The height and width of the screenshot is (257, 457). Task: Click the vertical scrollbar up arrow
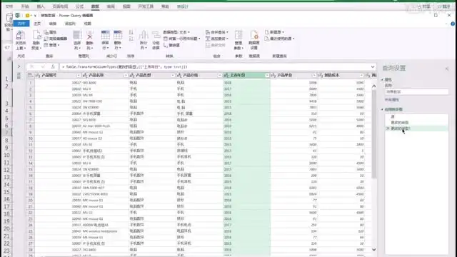tap(373, 86)
